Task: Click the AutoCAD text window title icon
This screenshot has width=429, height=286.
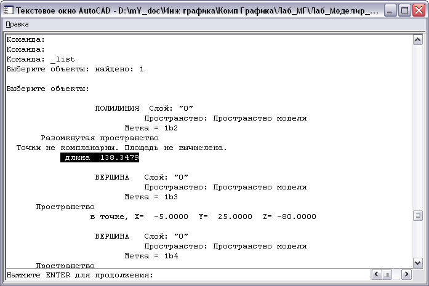Action: 8,10
